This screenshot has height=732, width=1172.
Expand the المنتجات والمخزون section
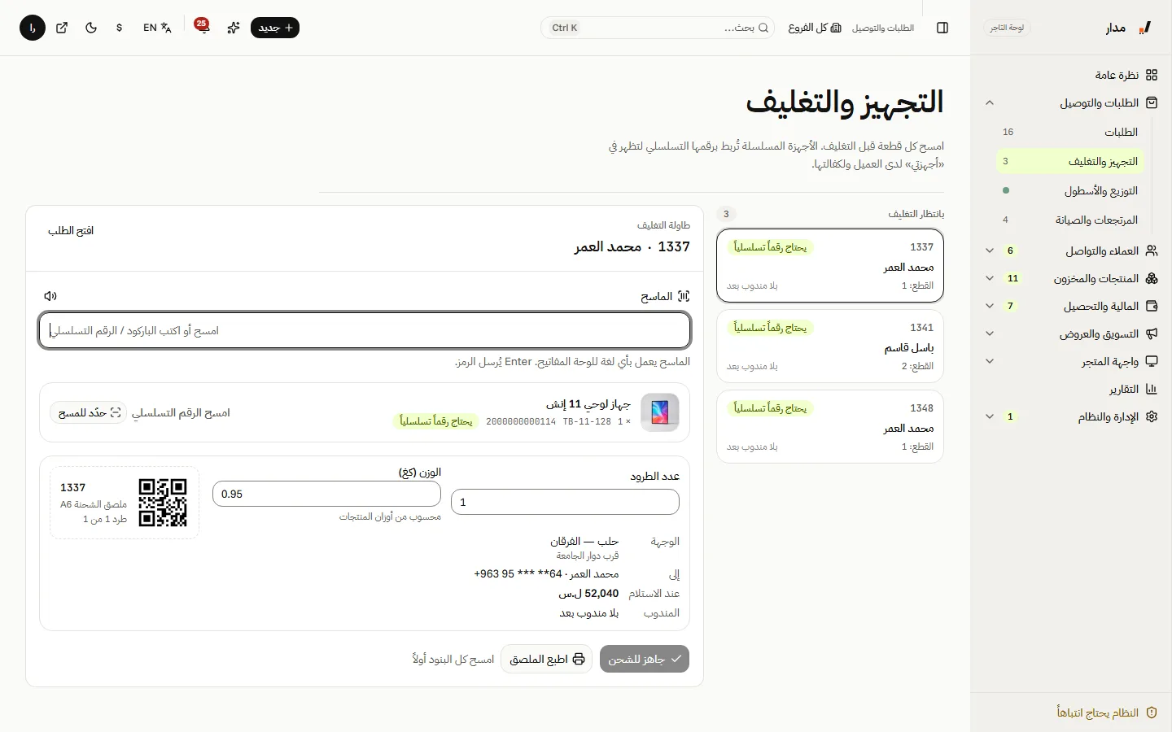click(1071, 278)
